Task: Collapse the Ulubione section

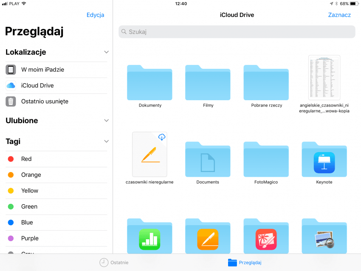Action: click(106, 120)
